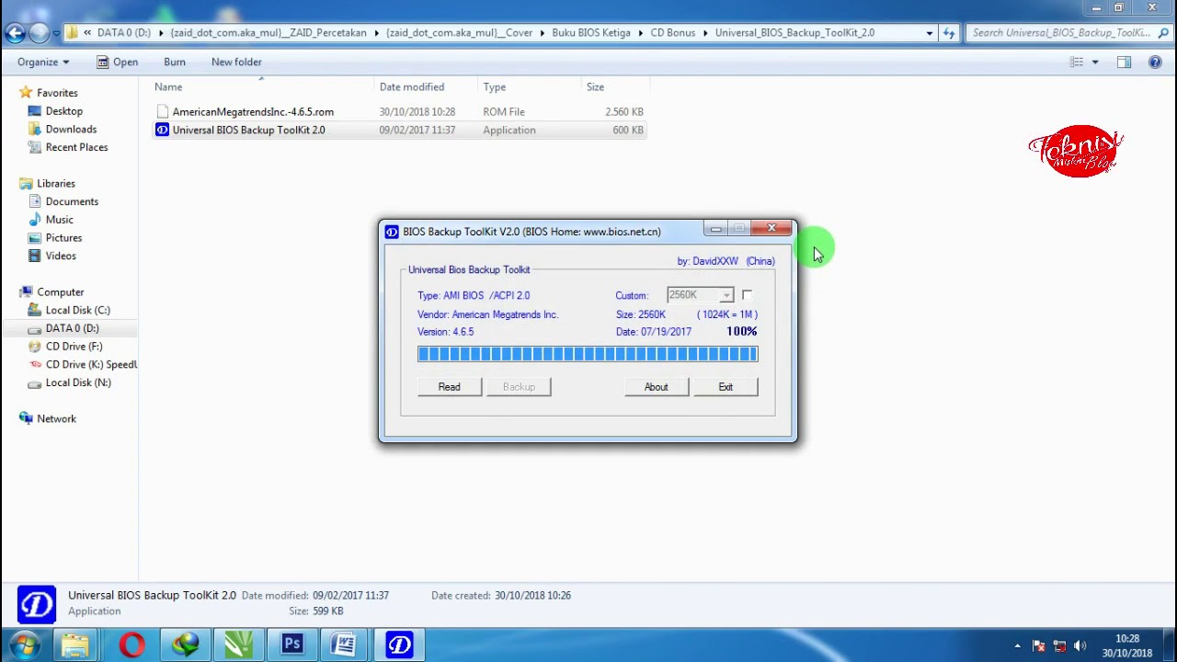Image resolution: width=1177 pixels, height=662 pixels.
Task: Launch Opera browser from the taskbar
Action: tap(131, 645)
